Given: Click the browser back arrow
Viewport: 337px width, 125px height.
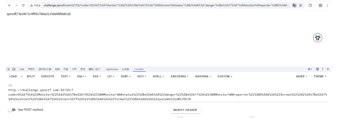Looking at the screenshot, I should click(x=3, y=3).
